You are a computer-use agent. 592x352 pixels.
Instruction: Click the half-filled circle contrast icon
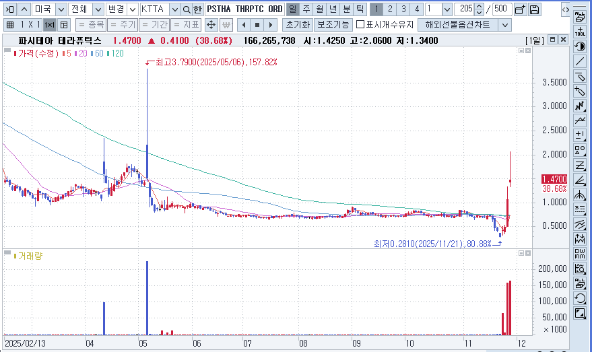tap(579, 46)
